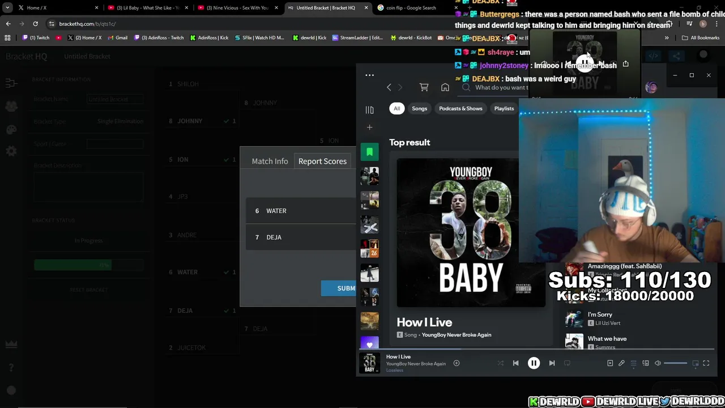Open SFlix bookmark
Screen dimensions: 725x408
coord(259,38)
